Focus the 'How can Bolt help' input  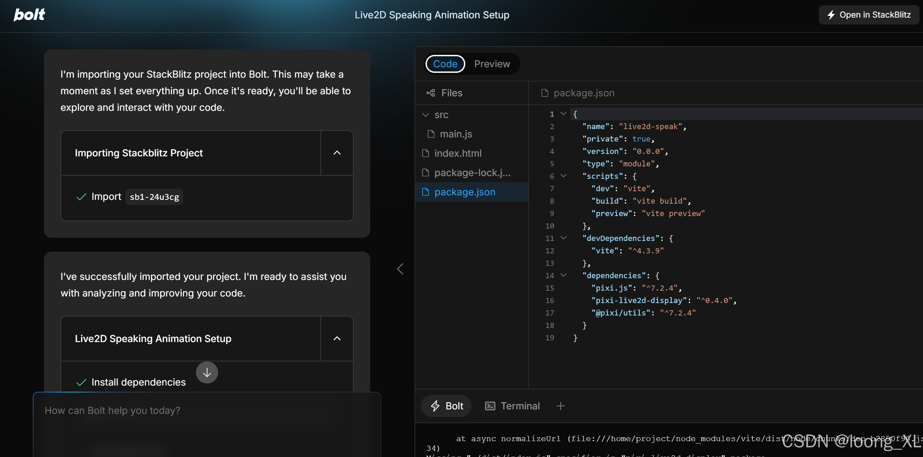coord(207,425)
